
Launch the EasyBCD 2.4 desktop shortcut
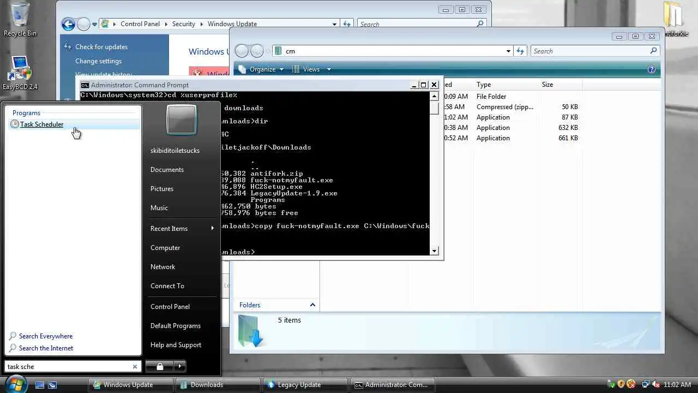point(20,73)
